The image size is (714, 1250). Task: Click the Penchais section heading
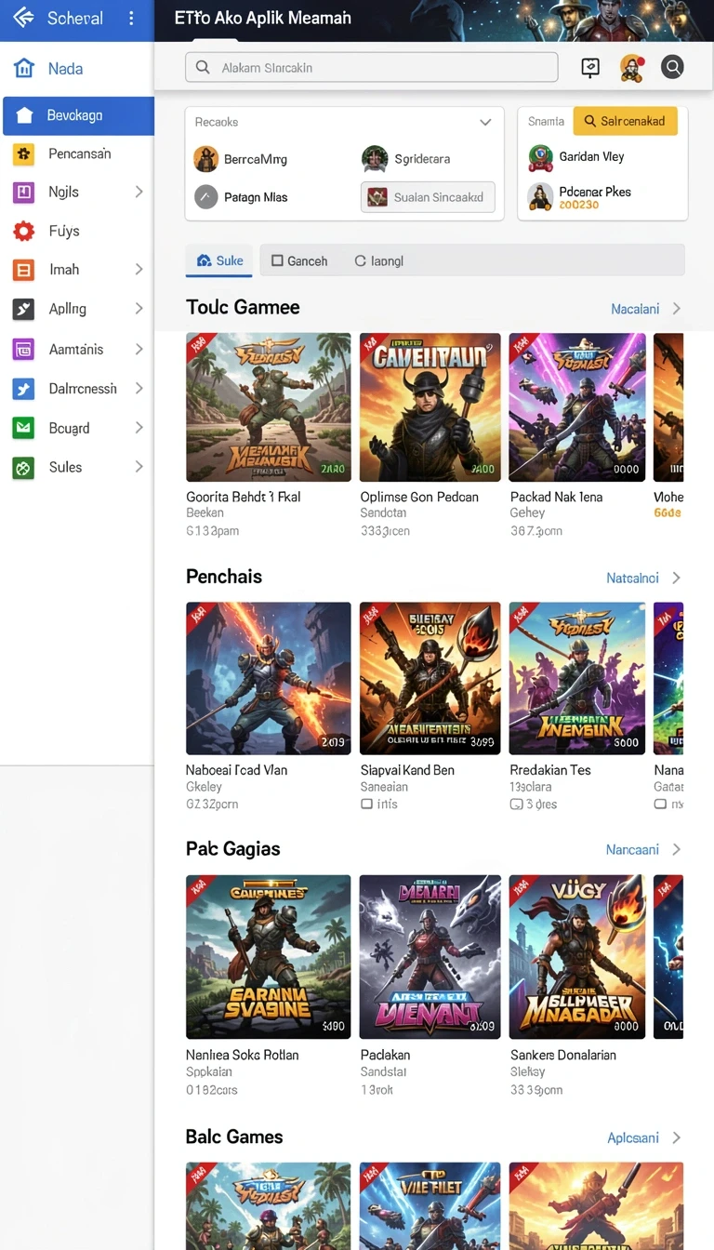[224, 577]
